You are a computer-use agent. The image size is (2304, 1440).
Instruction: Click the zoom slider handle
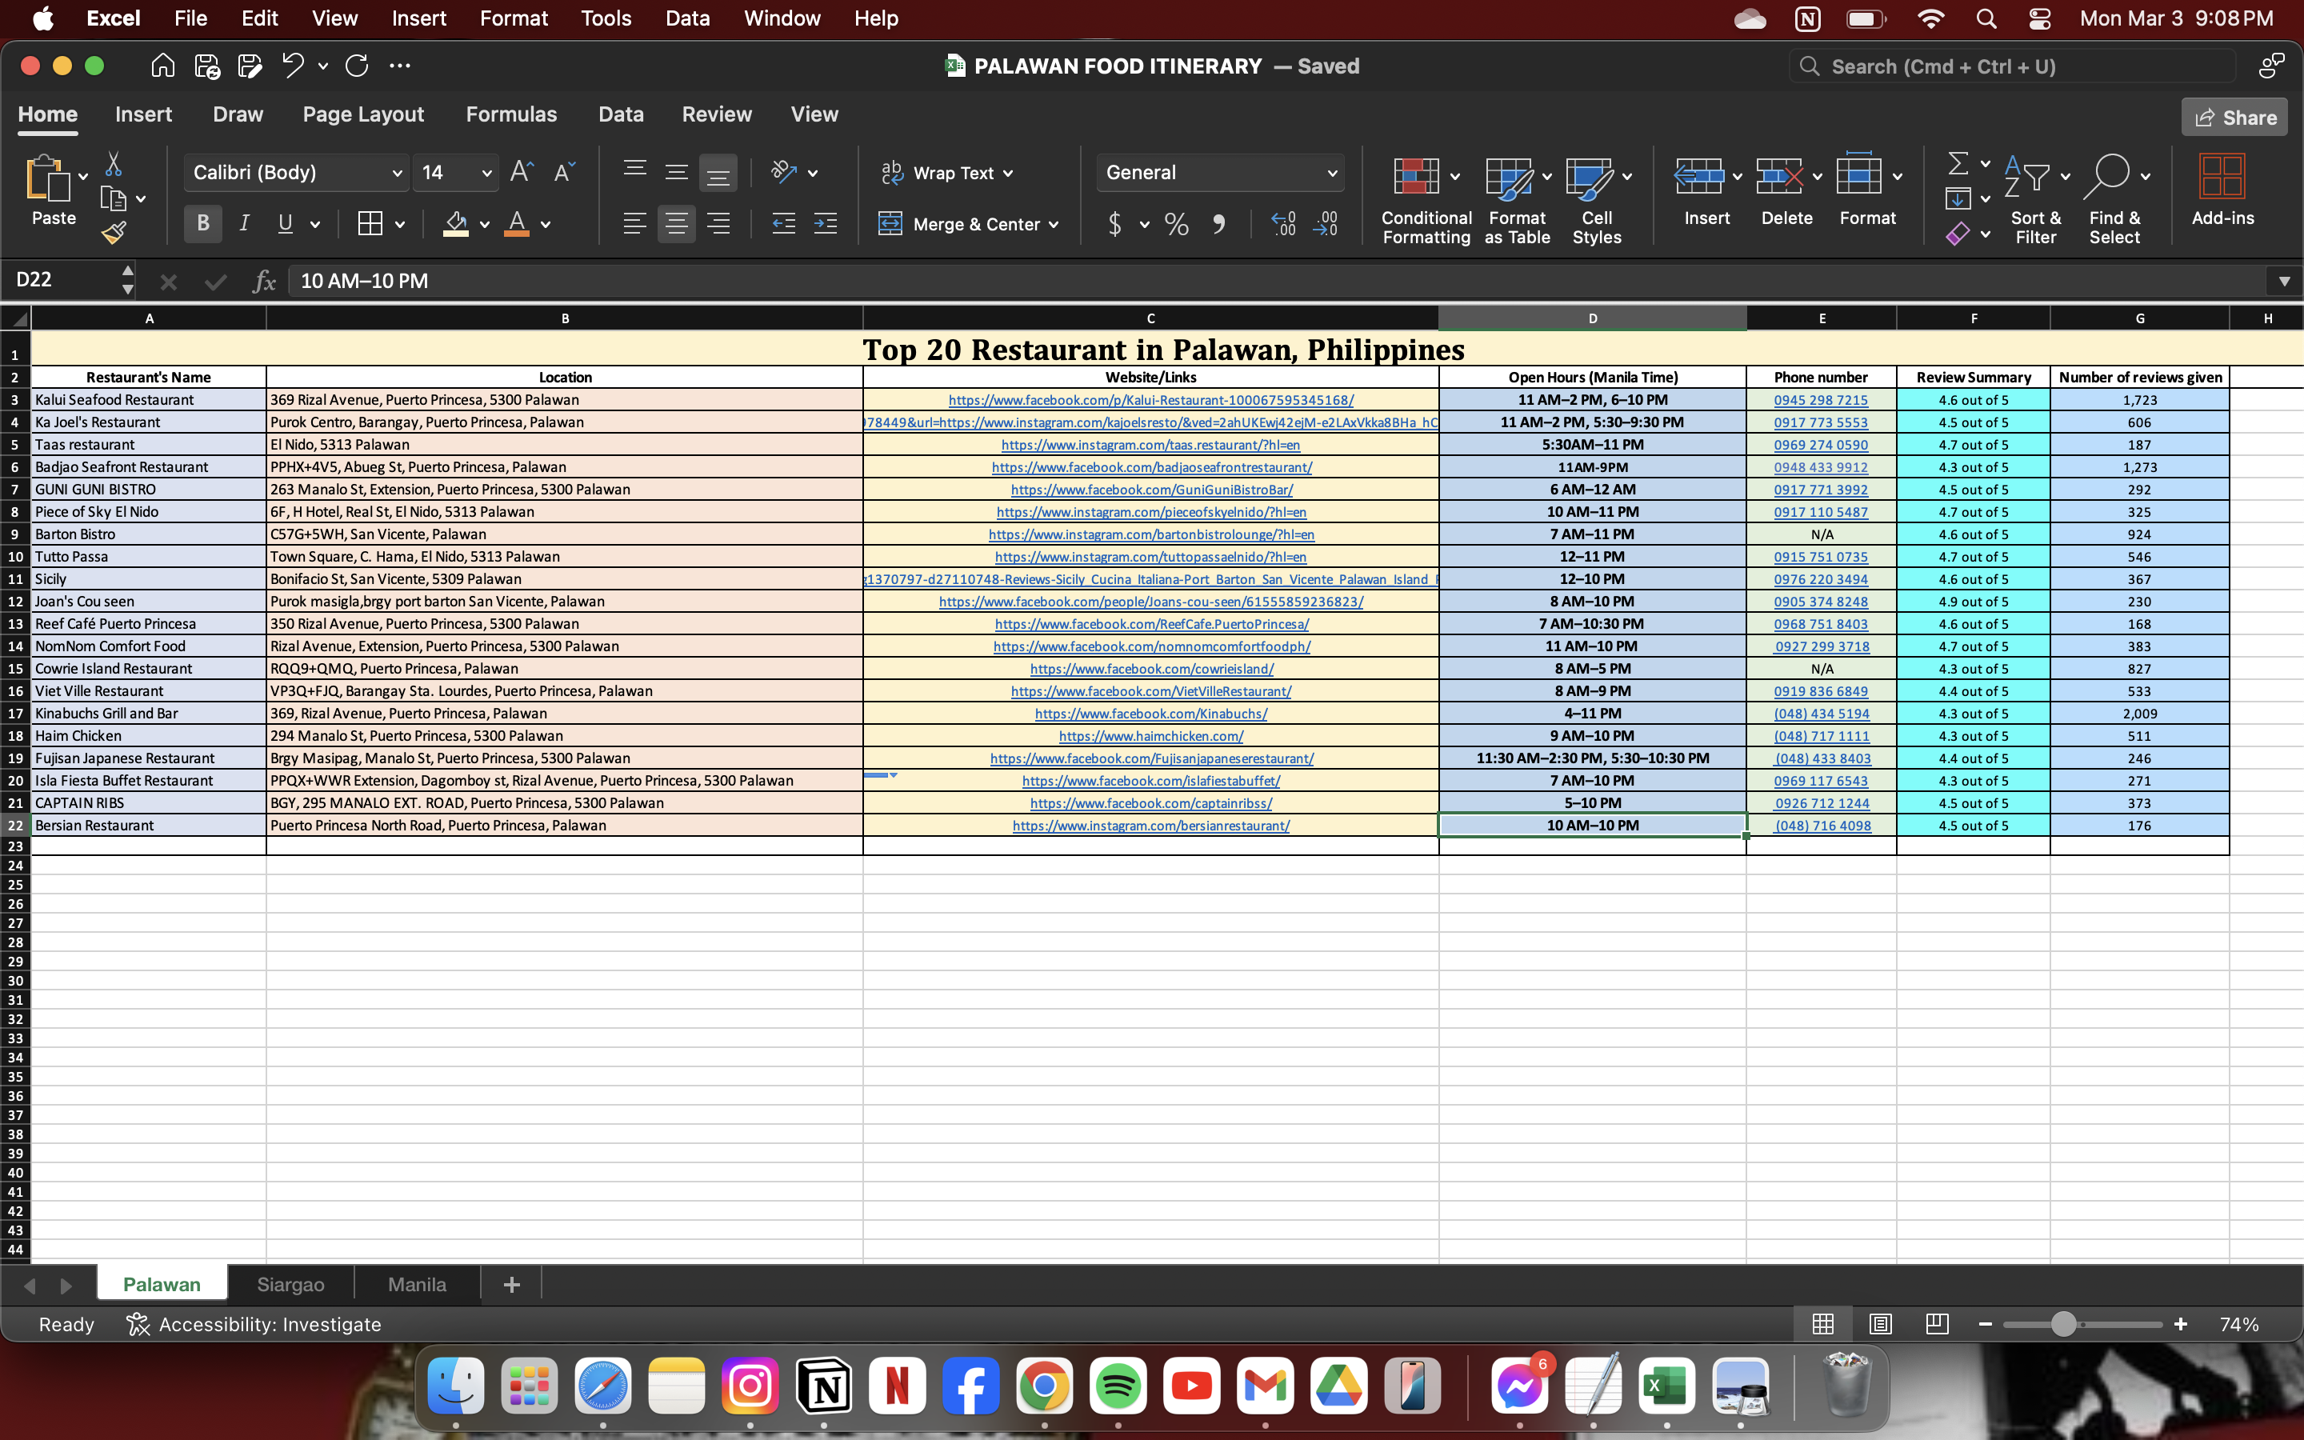click(2062, 1324)
